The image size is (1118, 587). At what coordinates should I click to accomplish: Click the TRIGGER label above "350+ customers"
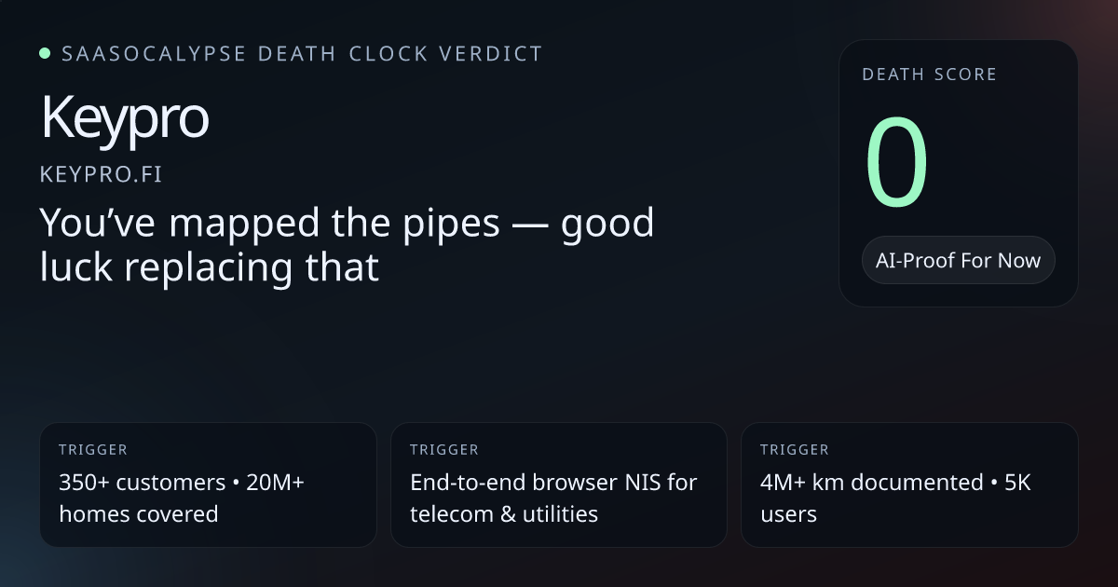[x=93, y=450]
